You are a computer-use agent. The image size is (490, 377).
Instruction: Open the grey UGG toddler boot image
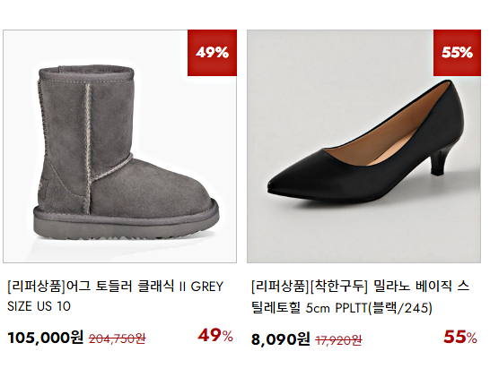[x=119, y=146]
